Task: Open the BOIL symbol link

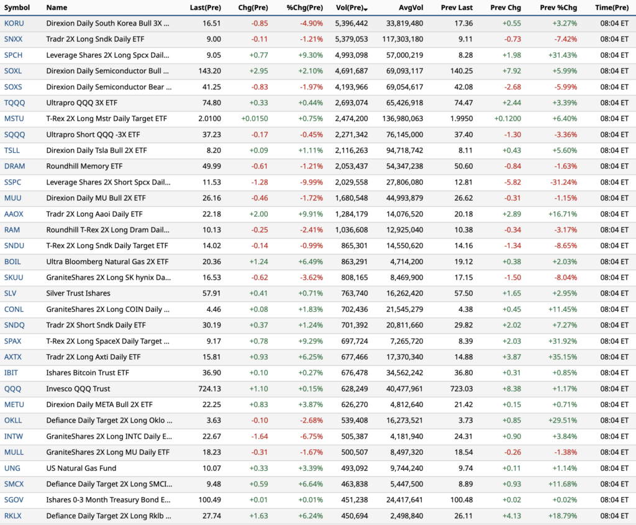Action: (x=12, y=262)
